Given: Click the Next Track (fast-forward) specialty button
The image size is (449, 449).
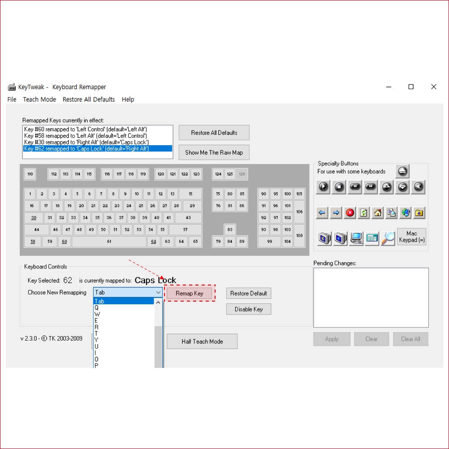Looking at the screenshot, I should 371,187.
